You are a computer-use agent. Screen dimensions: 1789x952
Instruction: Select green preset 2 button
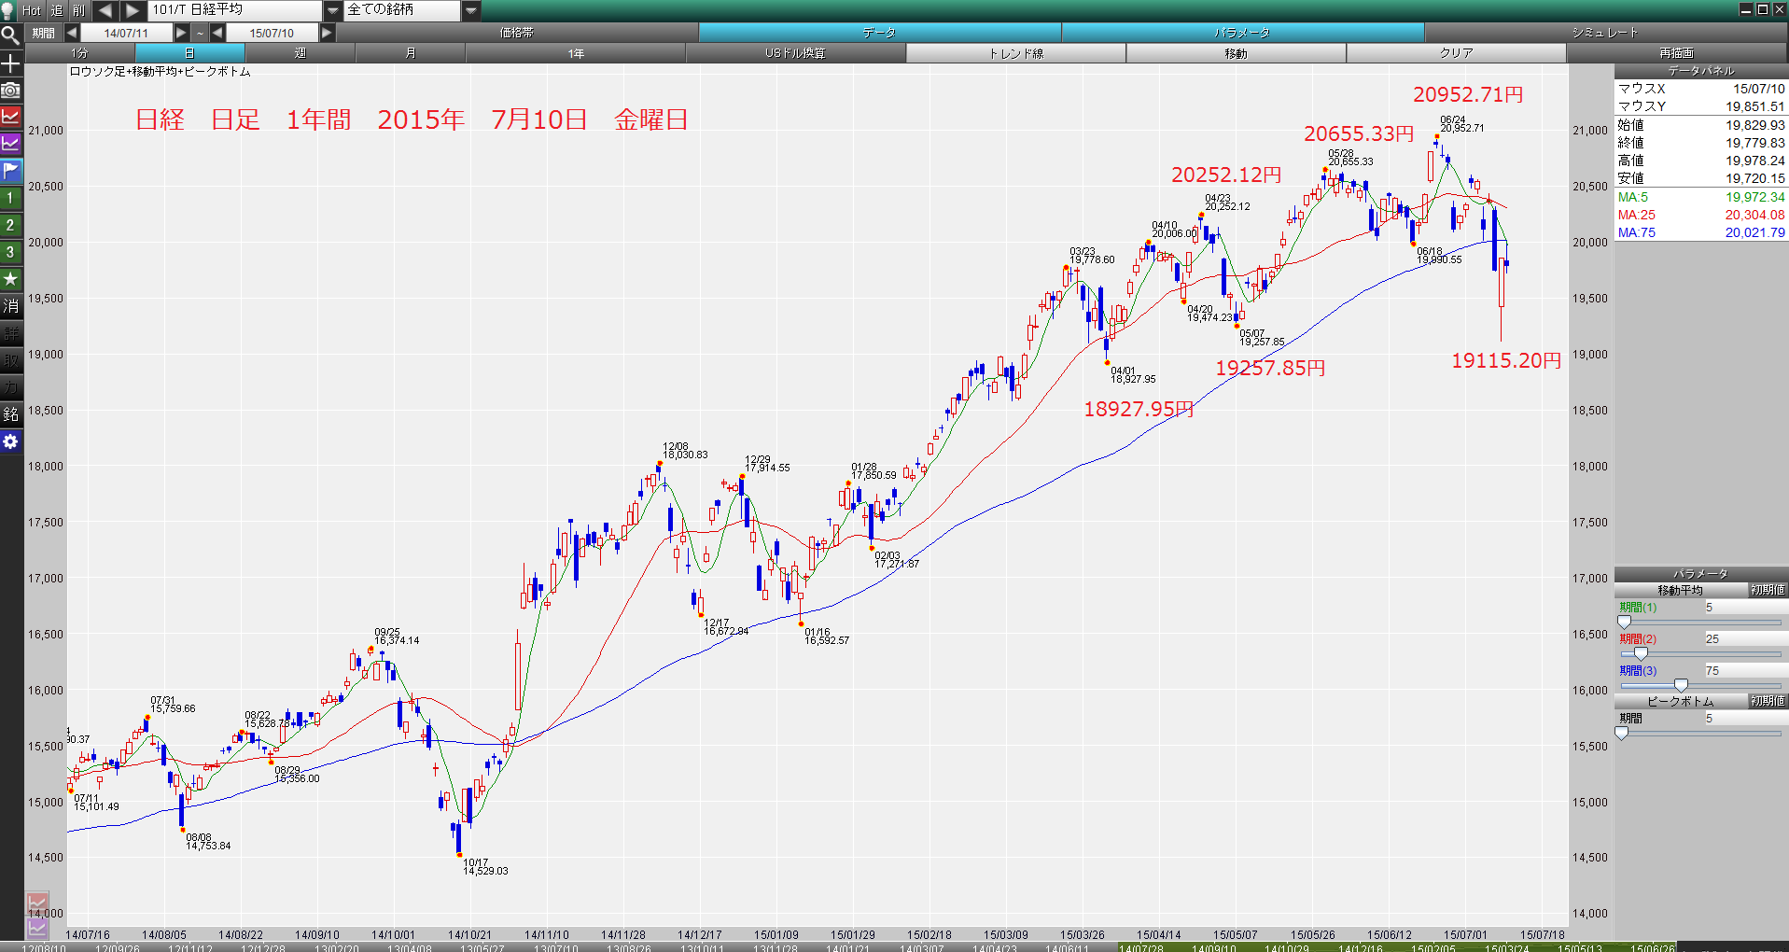point(10,225)
